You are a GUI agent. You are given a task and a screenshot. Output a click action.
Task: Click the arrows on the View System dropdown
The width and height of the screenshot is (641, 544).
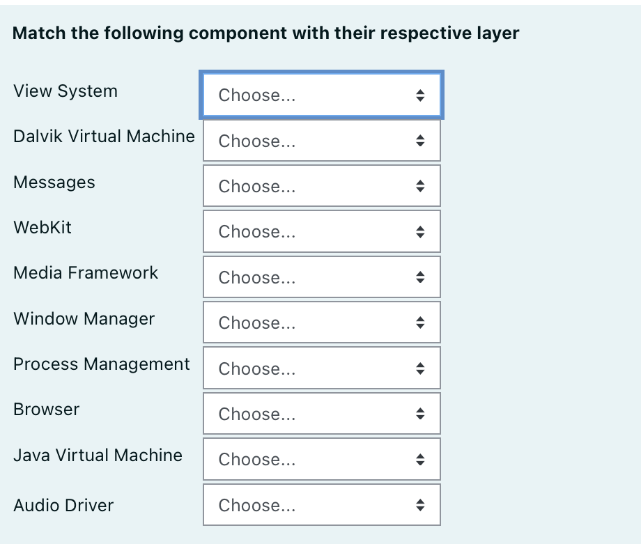(421, 95)
